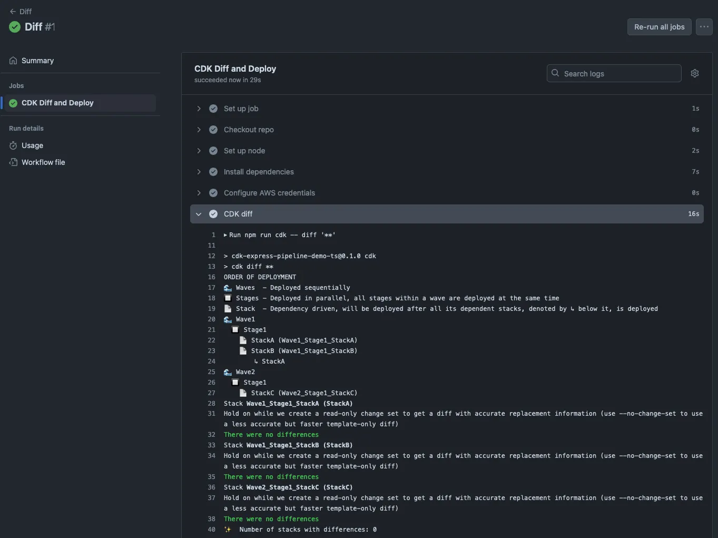Expand the Set up job step
Viewport: 718px width, 538px height.
[x=447, y=109]
